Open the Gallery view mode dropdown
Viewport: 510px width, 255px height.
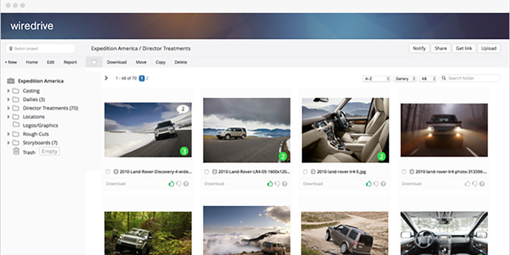click(x=405, y=78)
